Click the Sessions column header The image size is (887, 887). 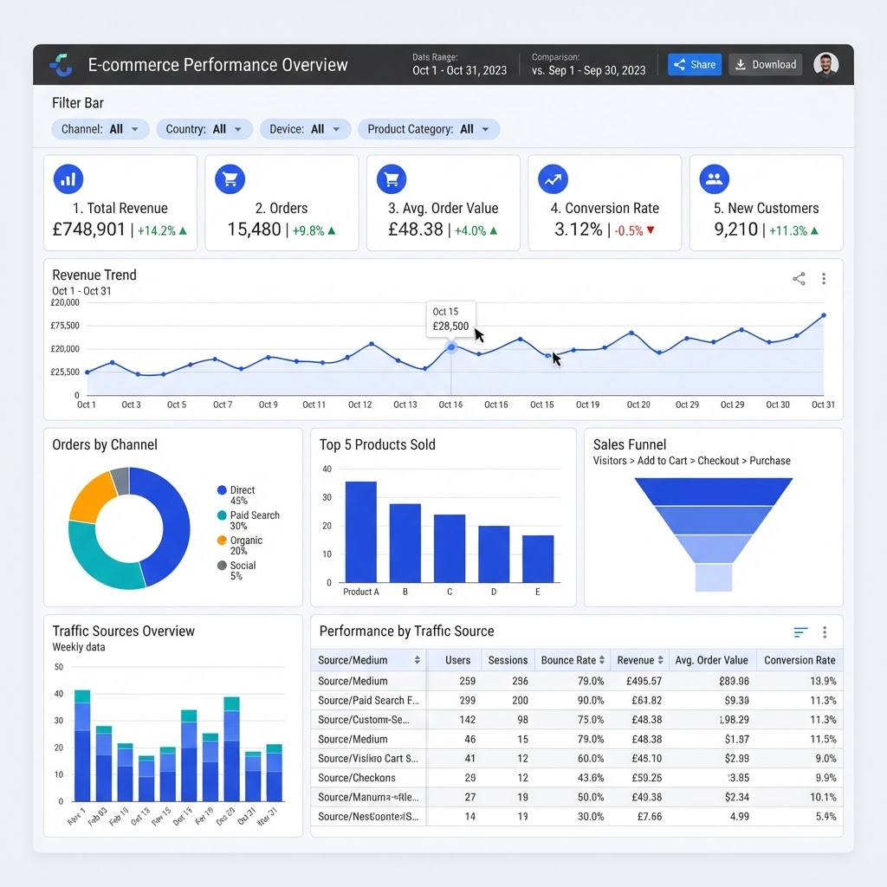coord(508,660)
